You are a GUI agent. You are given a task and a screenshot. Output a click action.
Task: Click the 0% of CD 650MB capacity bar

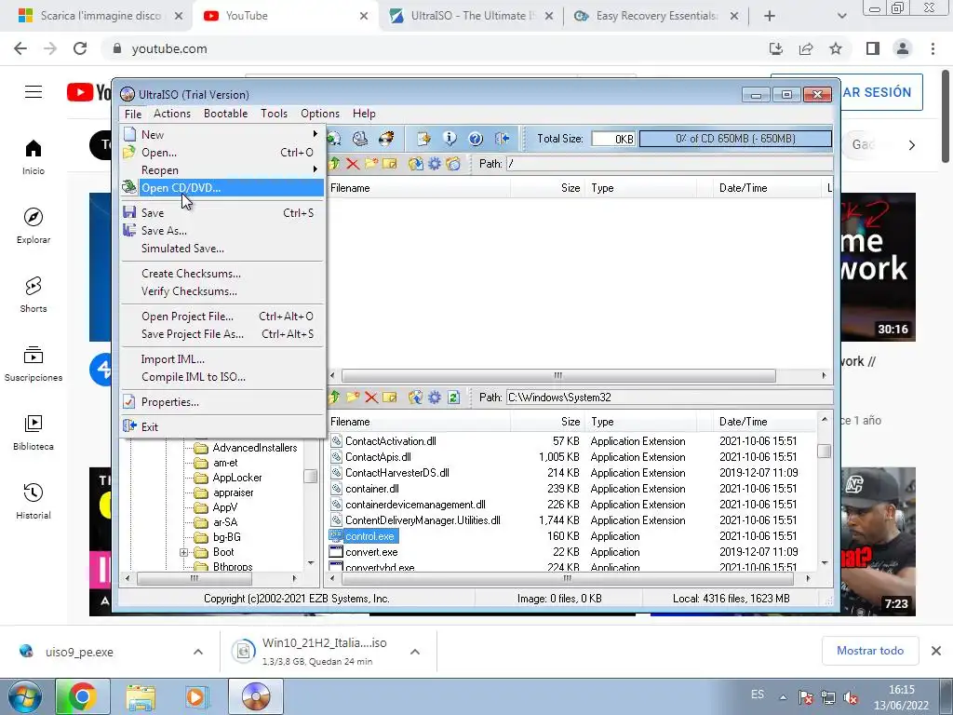[x=735, y=139]
